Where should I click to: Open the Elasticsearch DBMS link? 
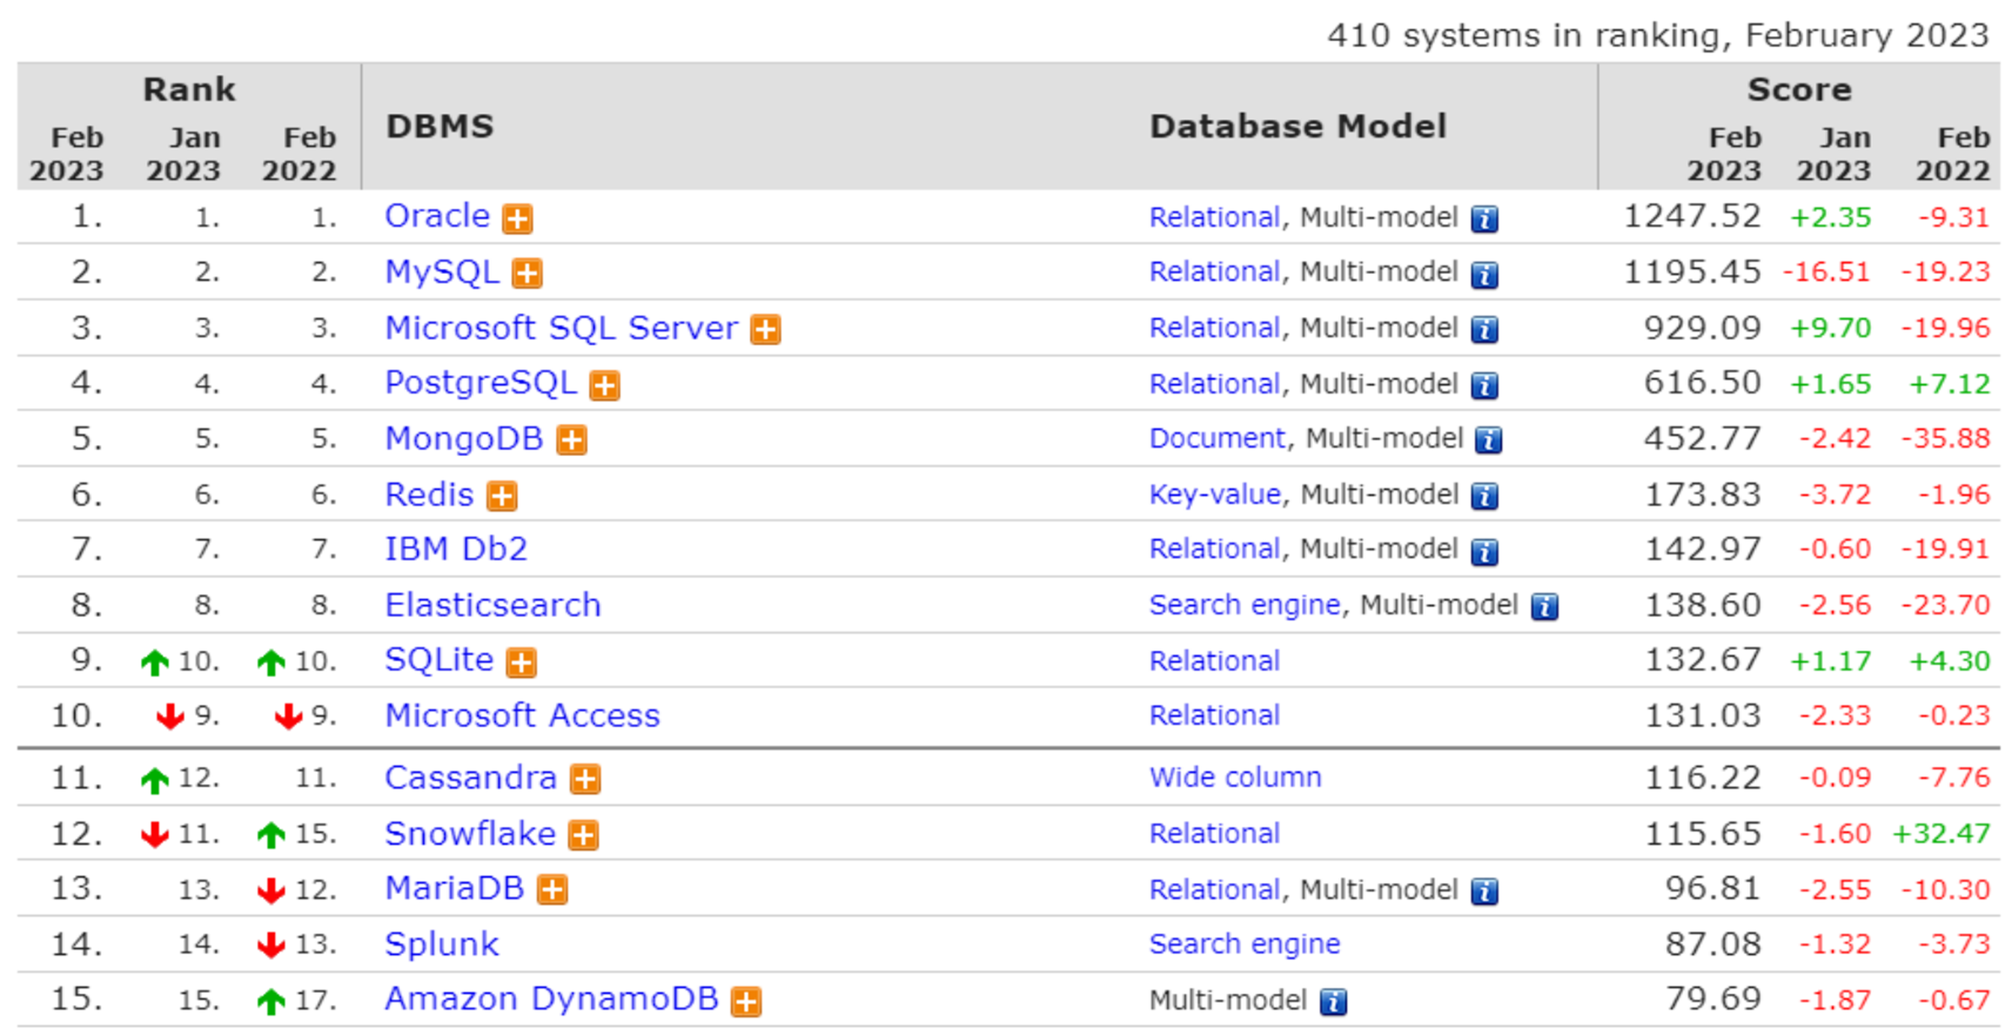point(493,605)
